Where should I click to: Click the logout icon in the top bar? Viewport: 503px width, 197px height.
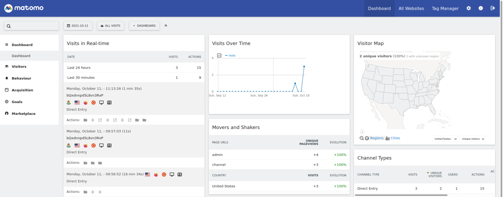point(493,8)
